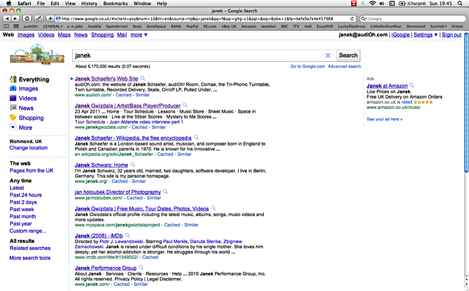Open preview magnifier beside Janek Schaefer's Web Site
The height and width of the screenshot is (291, 469).
pos(143,78)
